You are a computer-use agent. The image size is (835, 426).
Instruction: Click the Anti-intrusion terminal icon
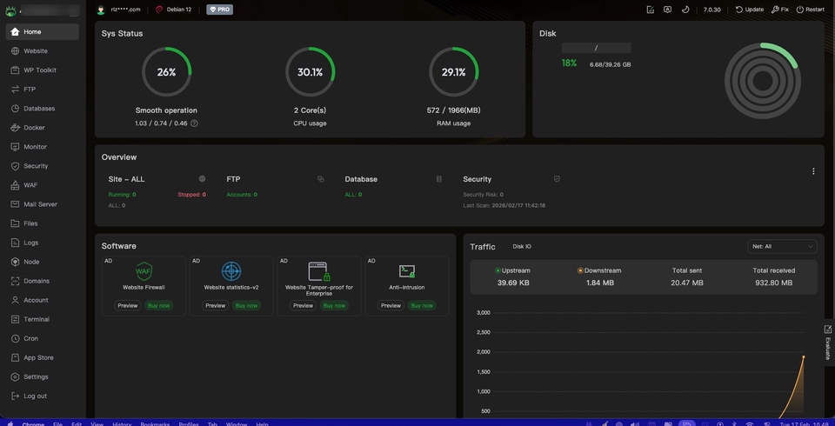coord(407,271)
